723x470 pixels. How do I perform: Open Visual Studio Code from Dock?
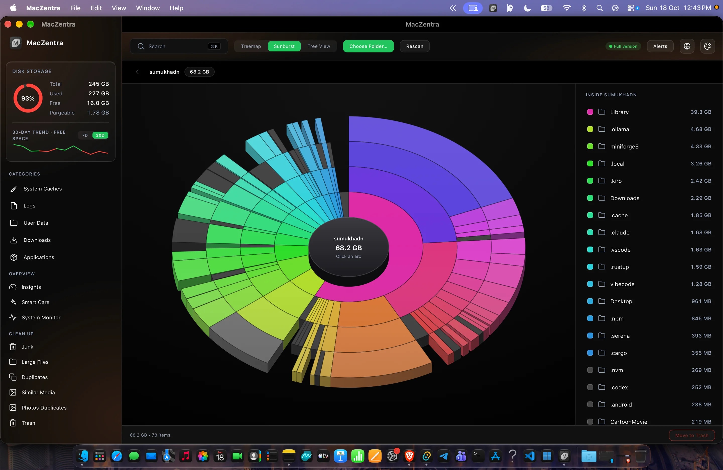pos(530,456)
